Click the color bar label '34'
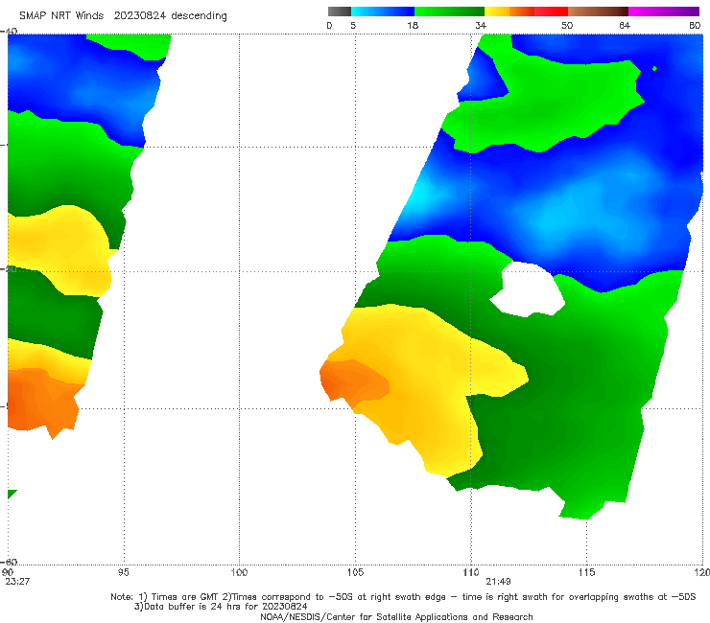Viewport: 710px width, 623px height. pos(481,26)
